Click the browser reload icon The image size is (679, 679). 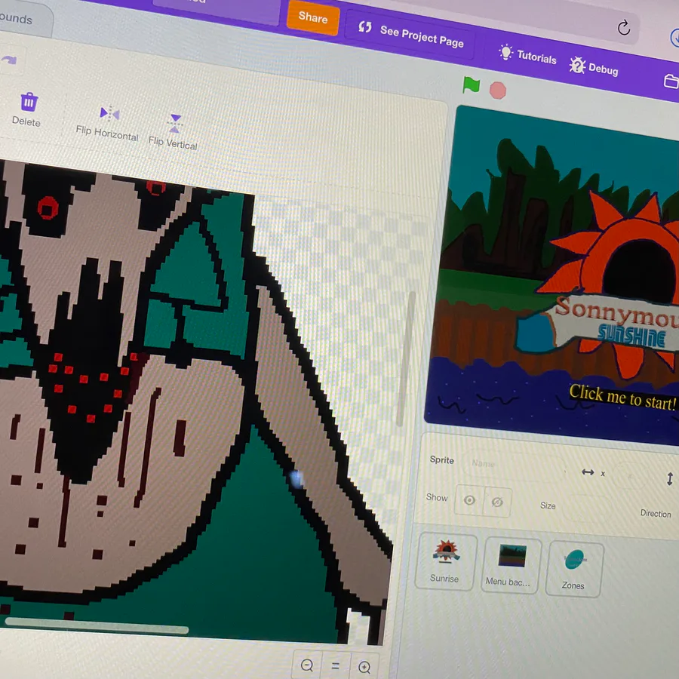coord(624,28)
